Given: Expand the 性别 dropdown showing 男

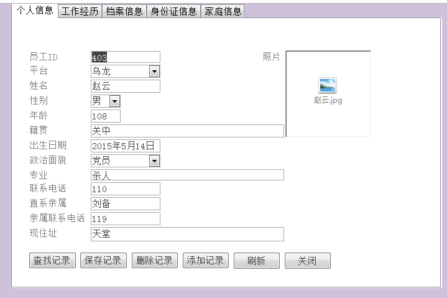Looking at the screenshot, I should (114, 101).
